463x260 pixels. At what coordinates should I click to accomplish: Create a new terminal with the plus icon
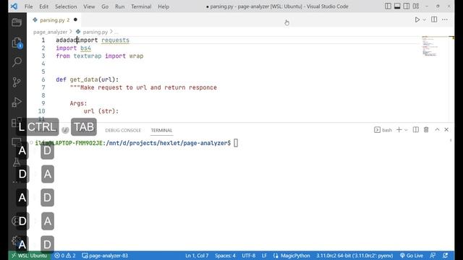pyautogui.click(x=399, y=130)
